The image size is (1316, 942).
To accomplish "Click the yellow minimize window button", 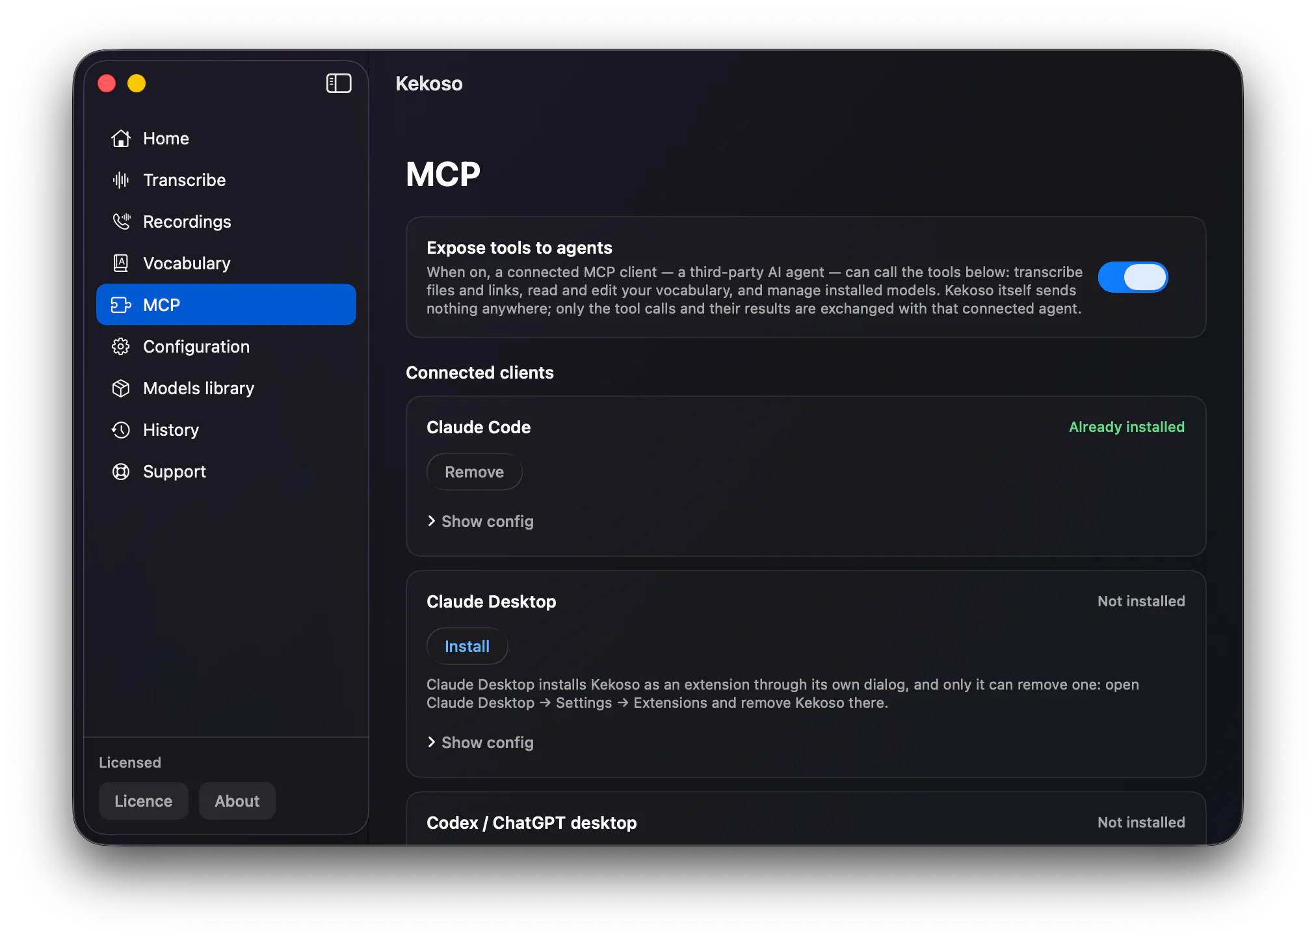I will [137, 83].
